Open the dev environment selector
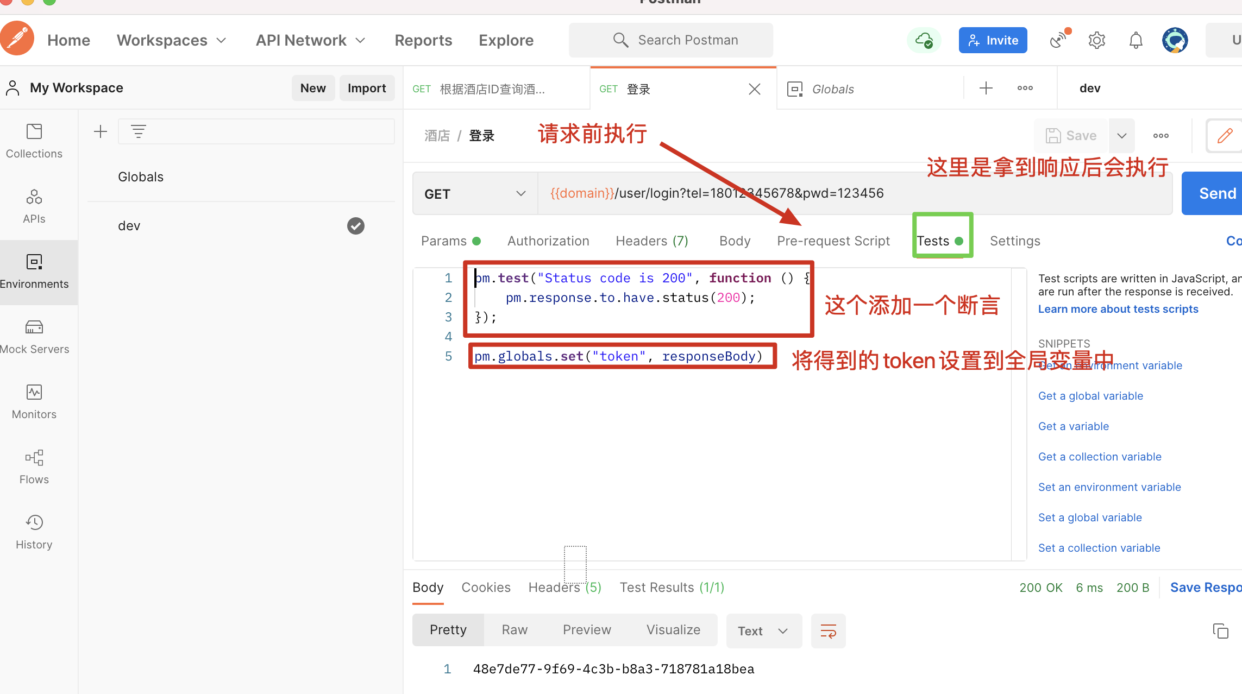1242x694 pixels. (1149, 88)
